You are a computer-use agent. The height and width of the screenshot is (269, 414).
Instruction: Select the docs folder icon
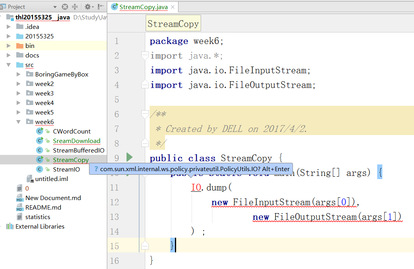(x=20, y=55)
